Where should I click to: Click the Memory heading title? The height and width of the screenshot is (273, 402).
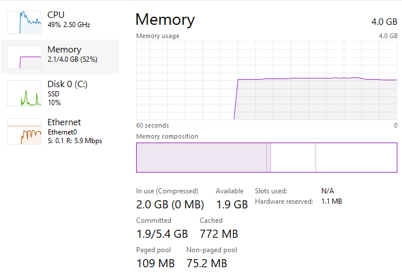pos(165,20)
